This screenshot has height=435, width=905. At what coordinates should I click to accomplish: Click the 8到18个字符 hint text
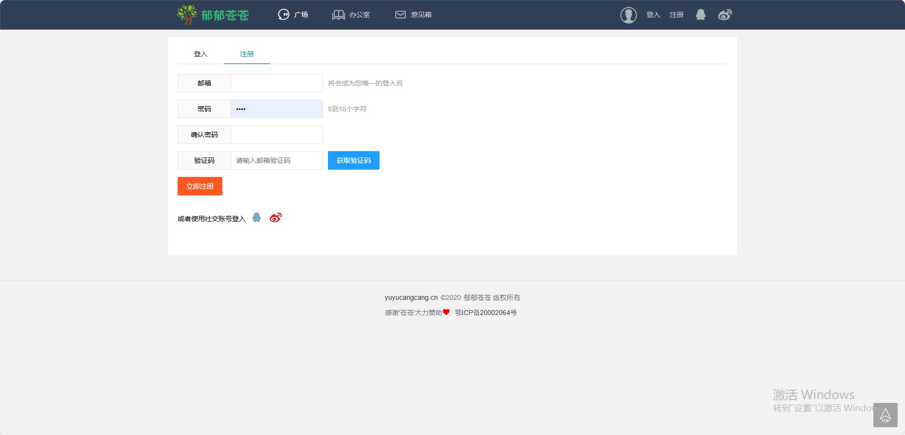347,109
